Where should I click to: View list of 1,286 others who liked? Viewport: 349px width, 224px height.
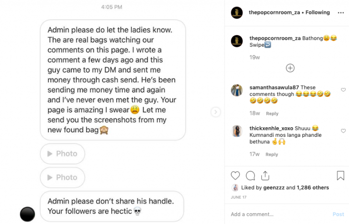pyautogui.click(x=313, y=187)
